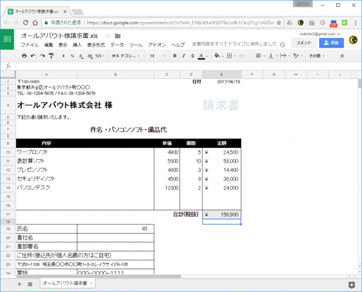Undo the last action
The height and width of the screenshot is (292, 362).
point(33,56)
